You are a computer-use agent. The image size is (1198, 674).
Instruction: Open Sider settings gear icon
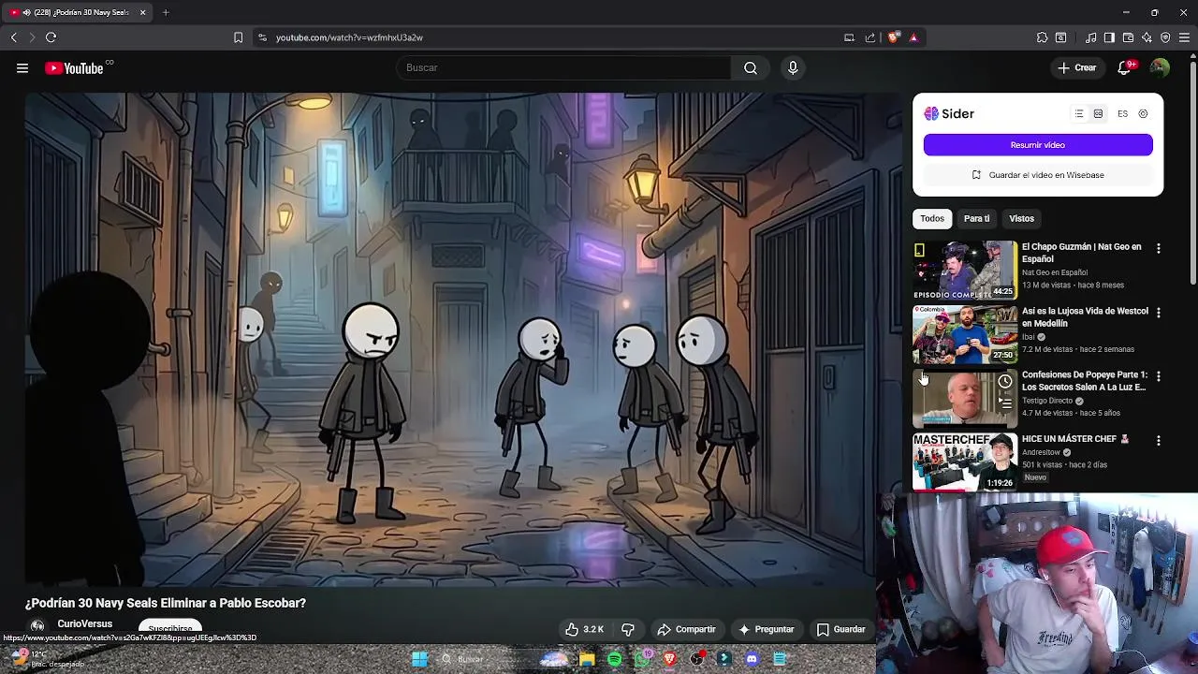[1143, 113]
